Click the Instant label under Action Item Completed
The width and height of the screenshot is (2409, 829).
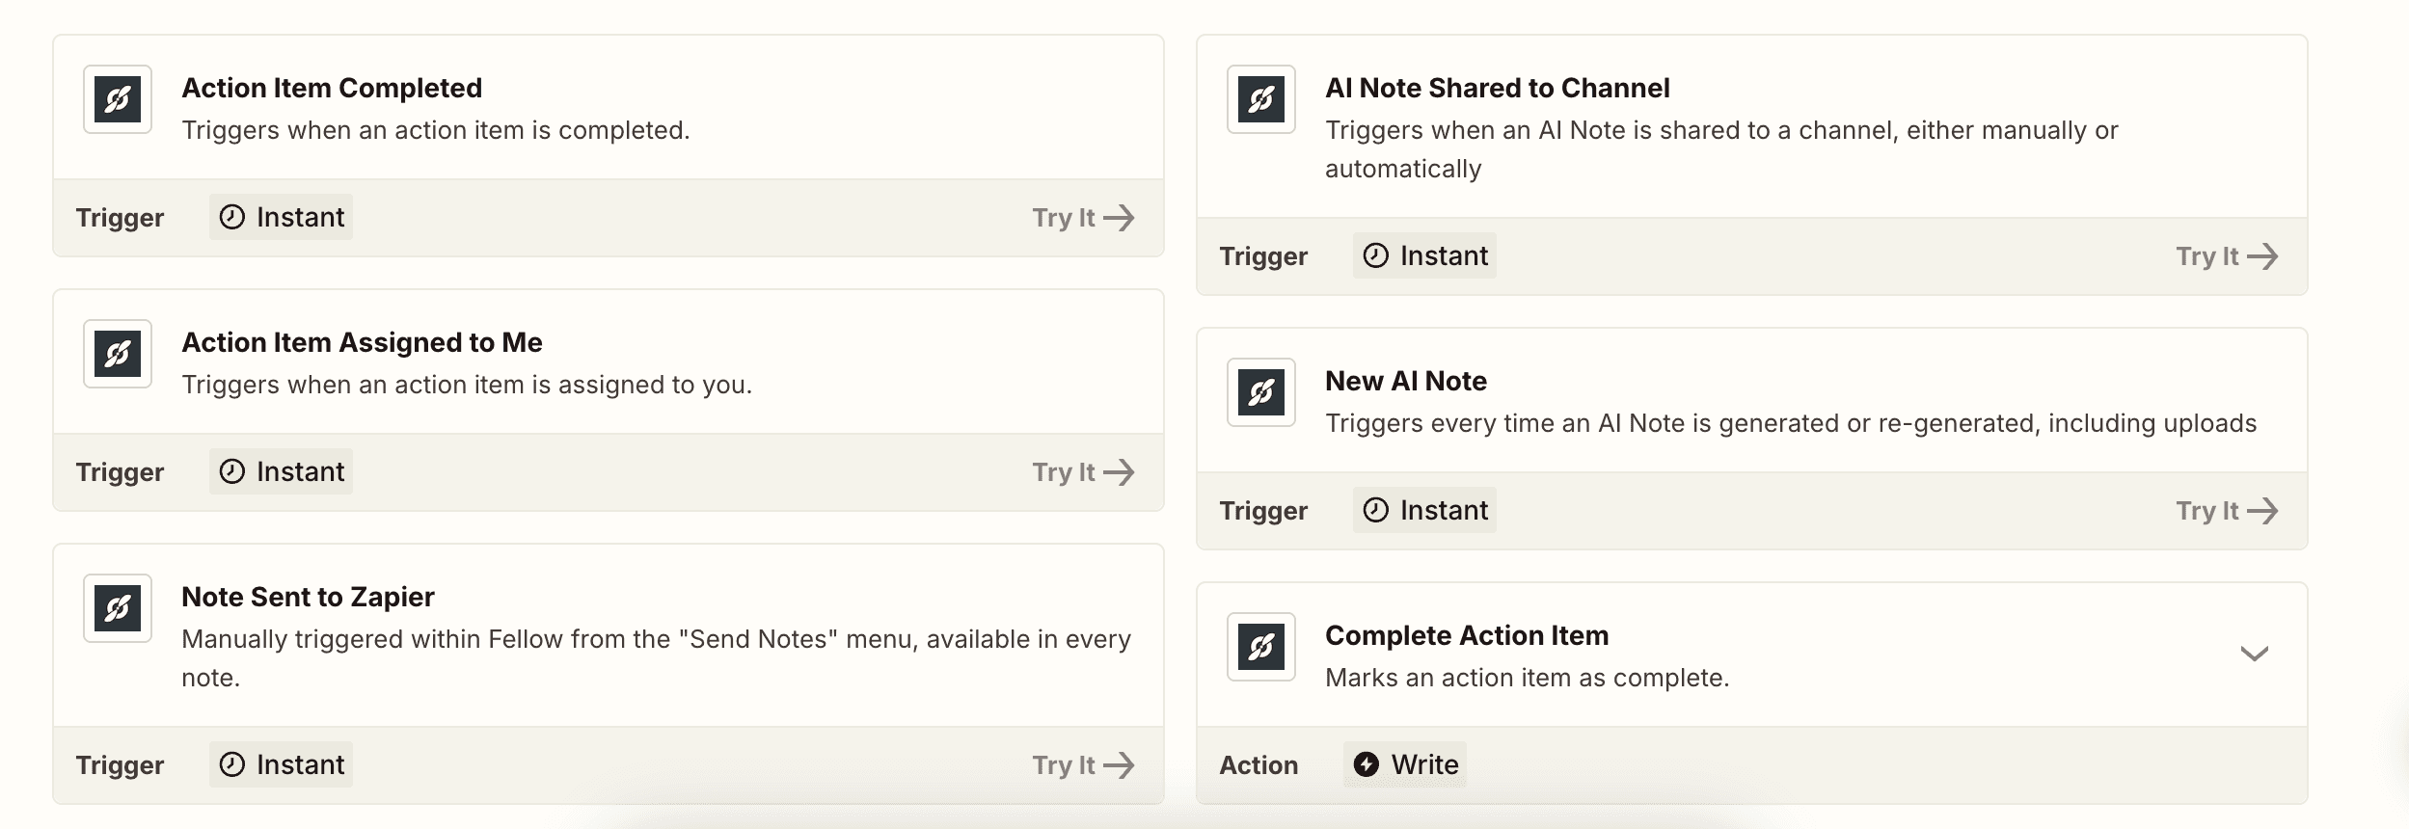point(300,217)
